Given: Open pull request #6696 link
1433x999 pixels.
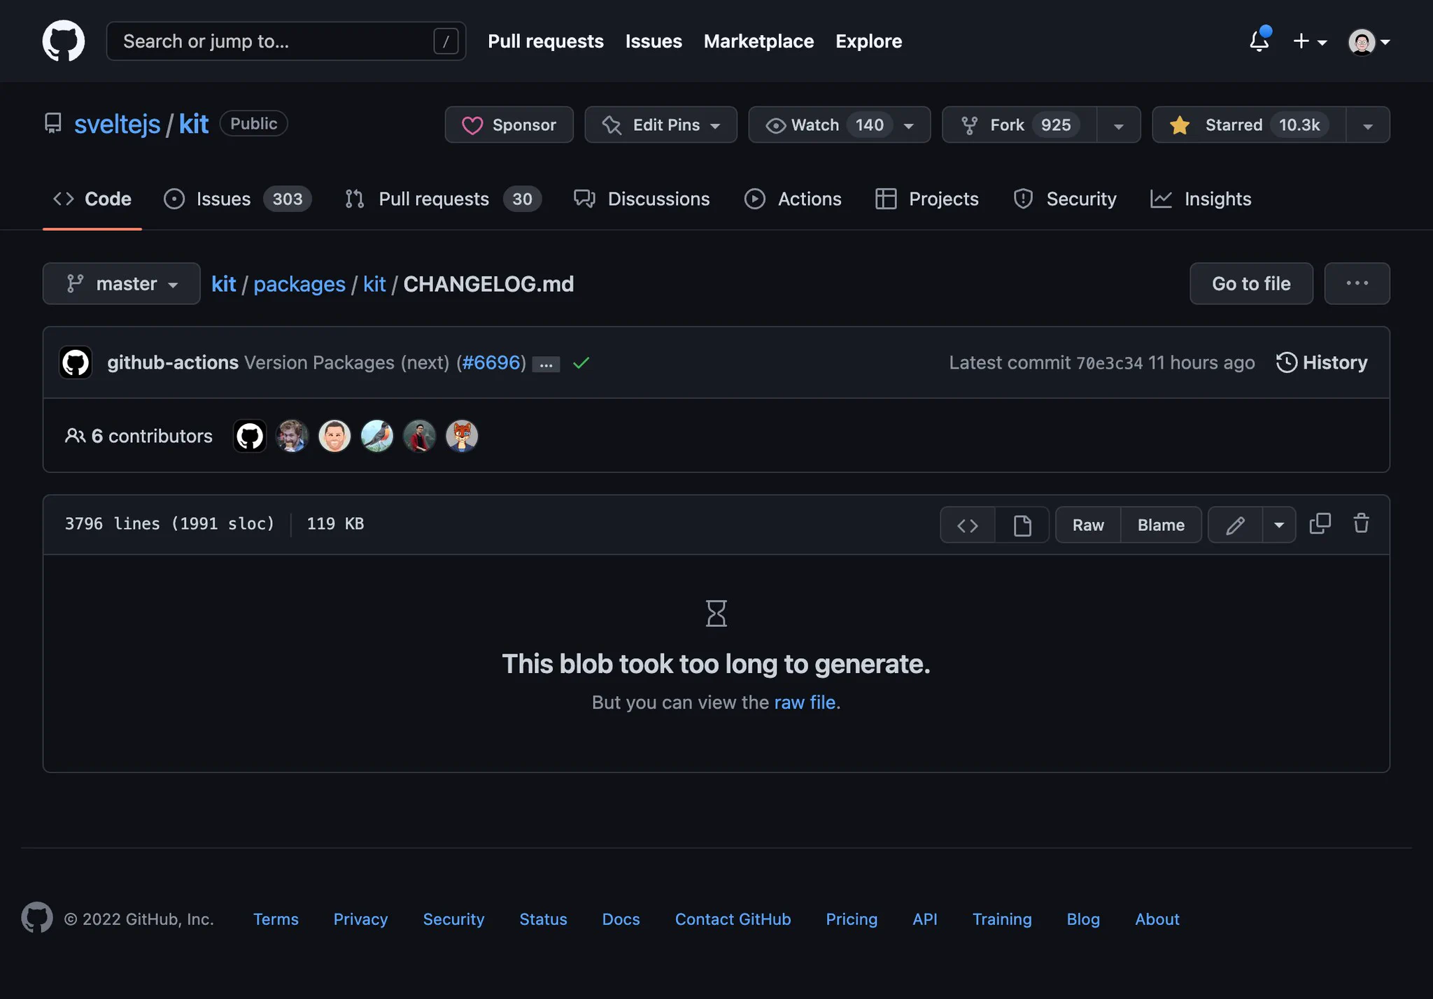Looking at the screenshot, I should [x=492, y=362].
